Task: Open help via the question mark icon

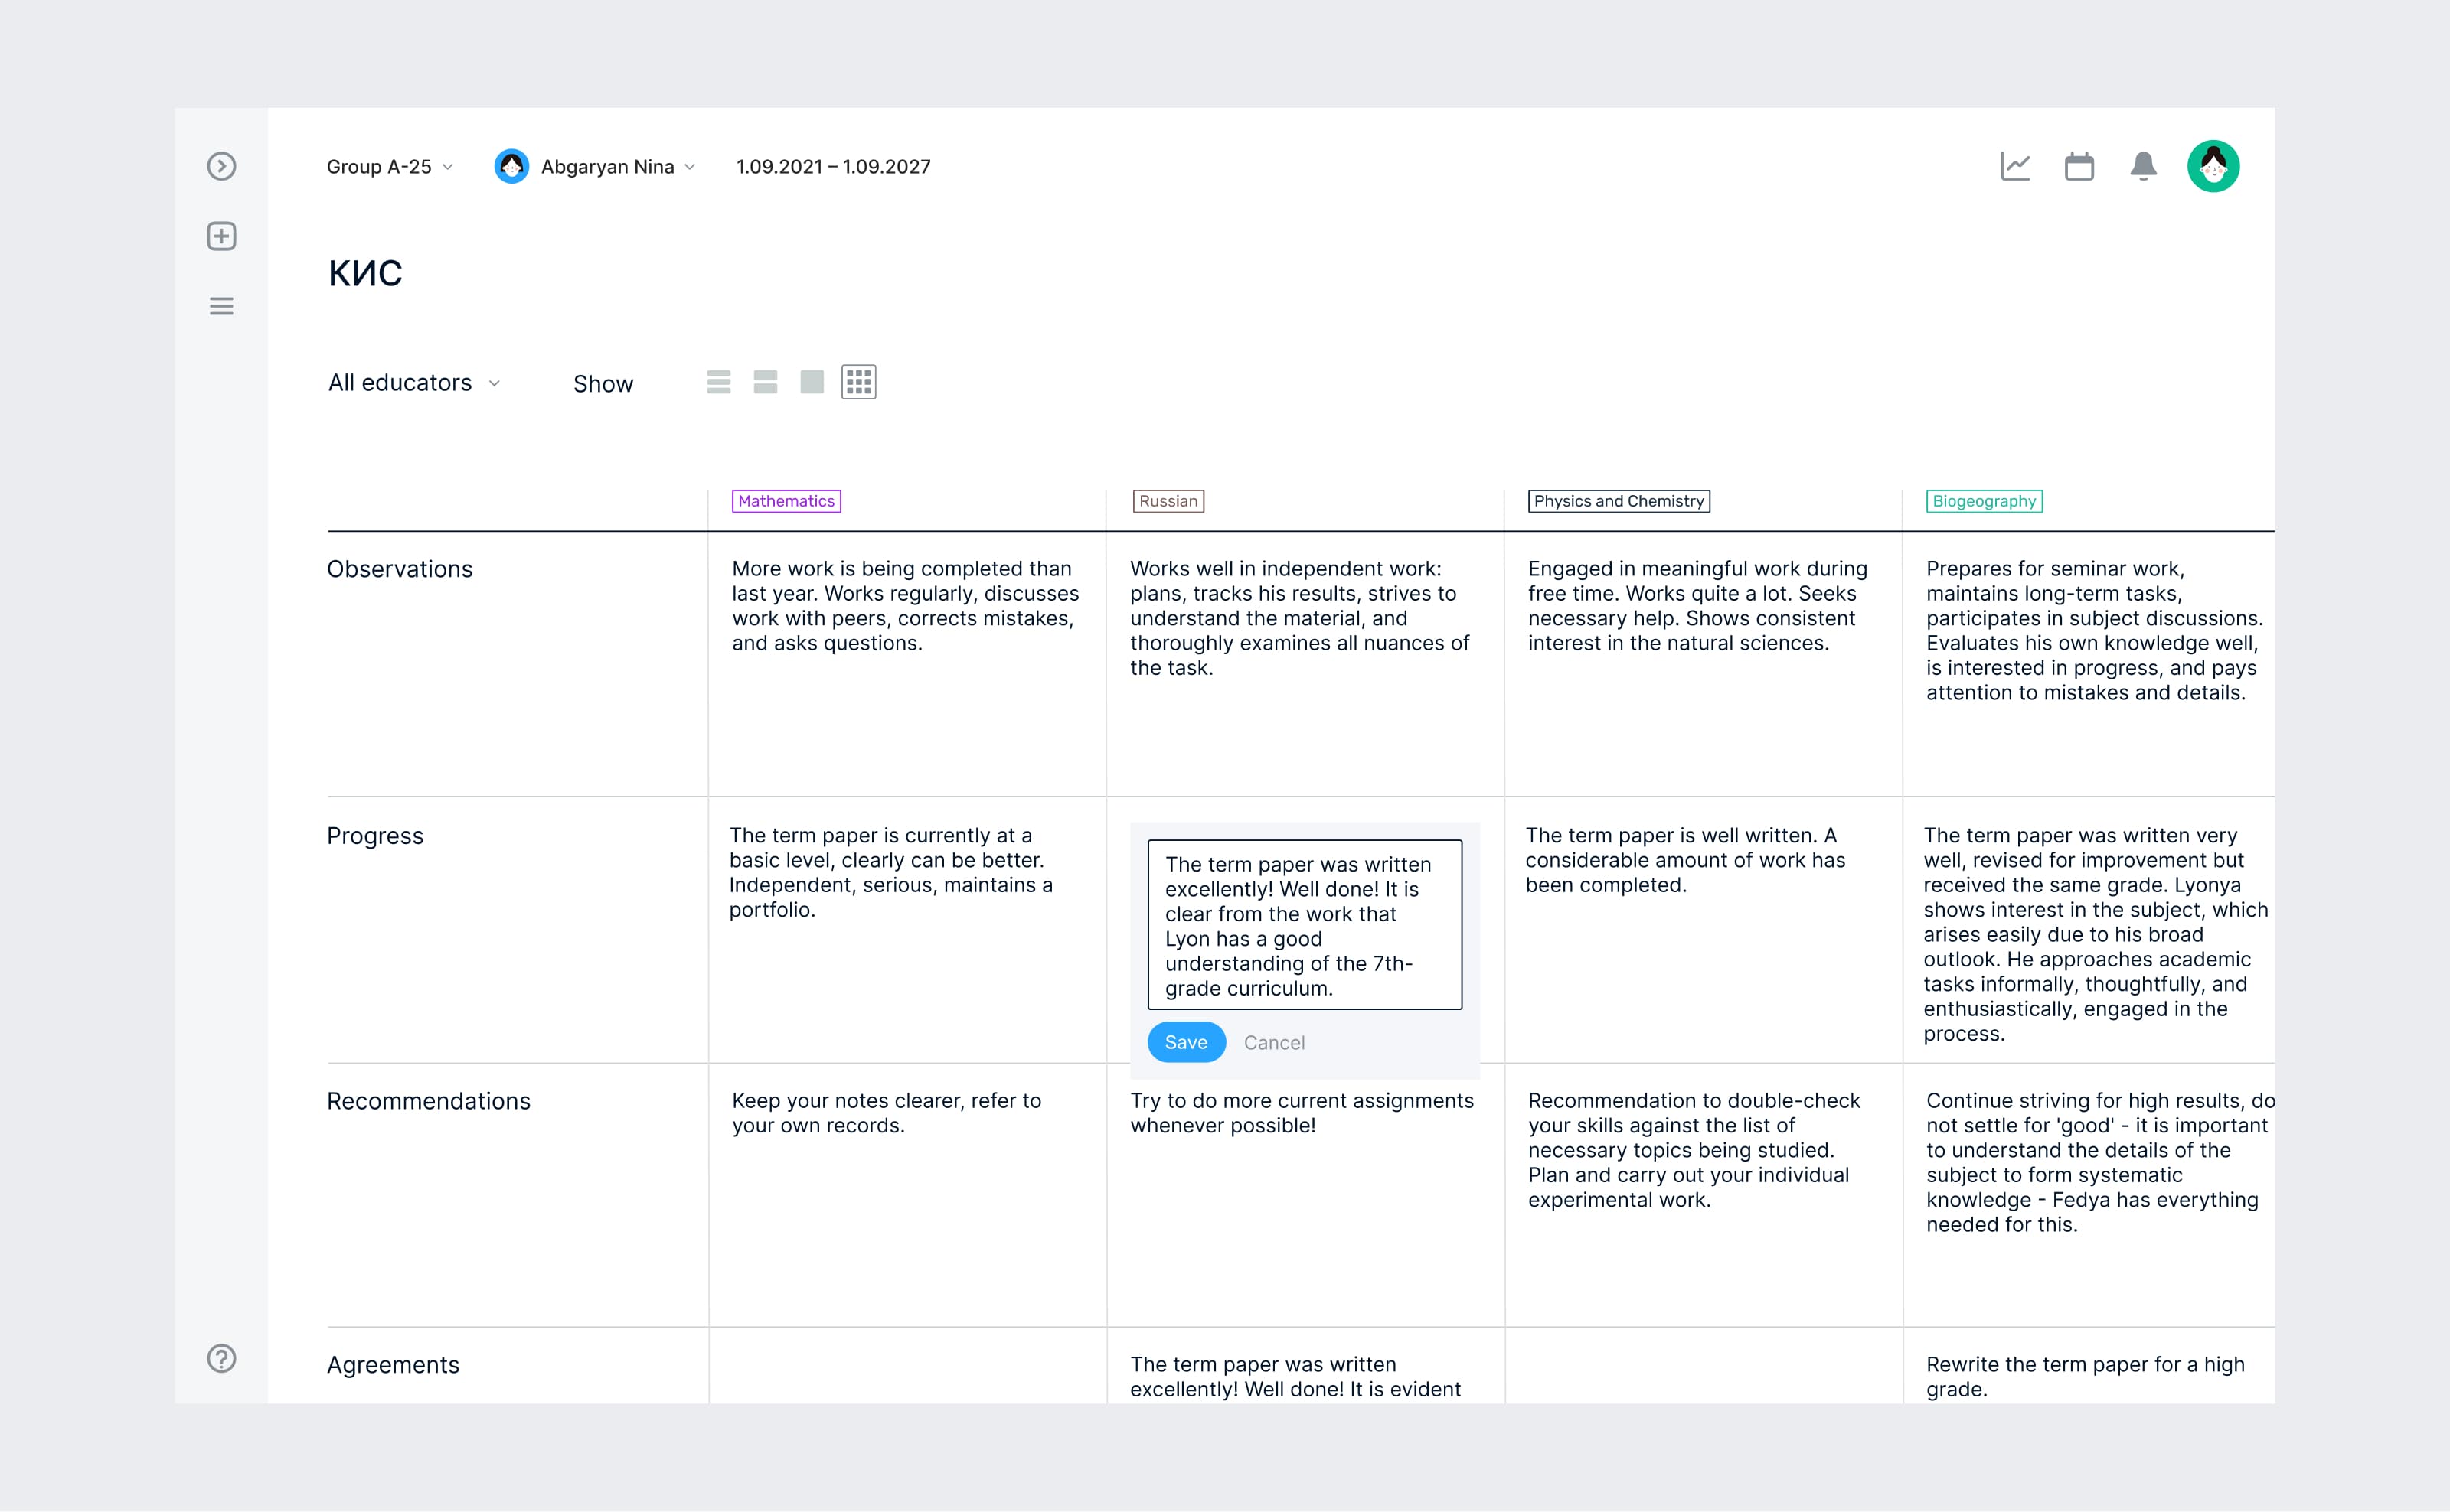Action: point(221,1360)
